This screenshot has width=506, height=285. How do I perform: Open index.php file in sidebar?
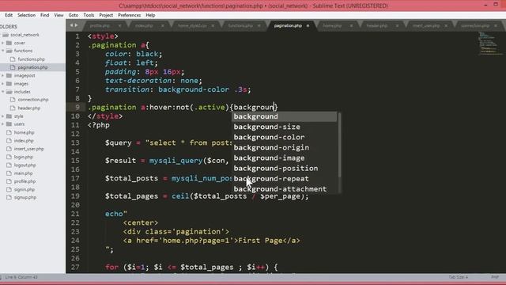[x=24, y=141]
